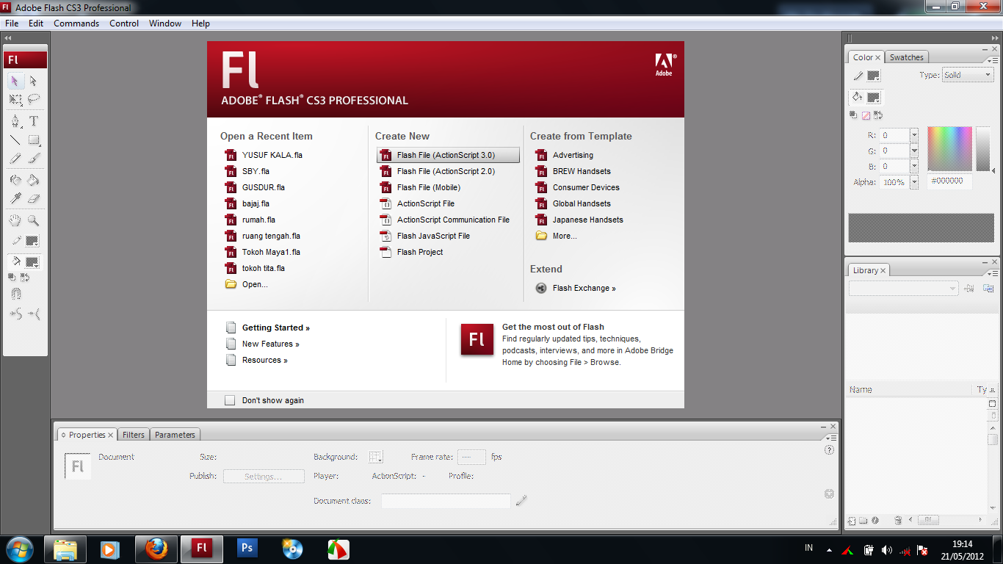Select the Brush tool

click(x=34, y=158)
